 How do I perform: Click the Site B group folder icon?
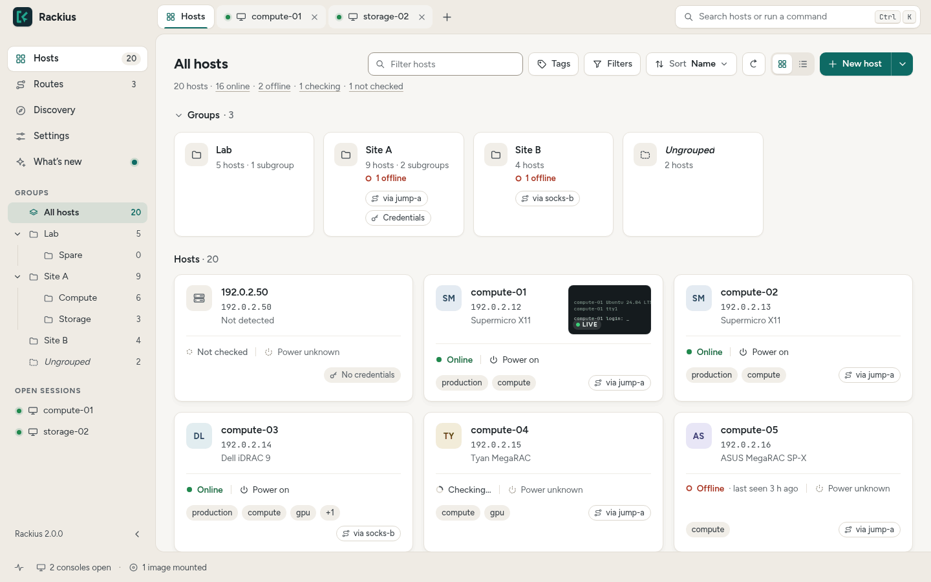point(496,155)
